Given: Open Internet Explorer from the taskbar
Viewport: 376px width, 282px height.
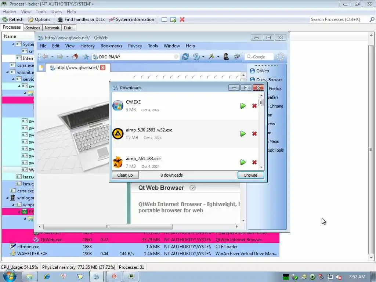Looking at the screenshot, I should click(47, 276).
